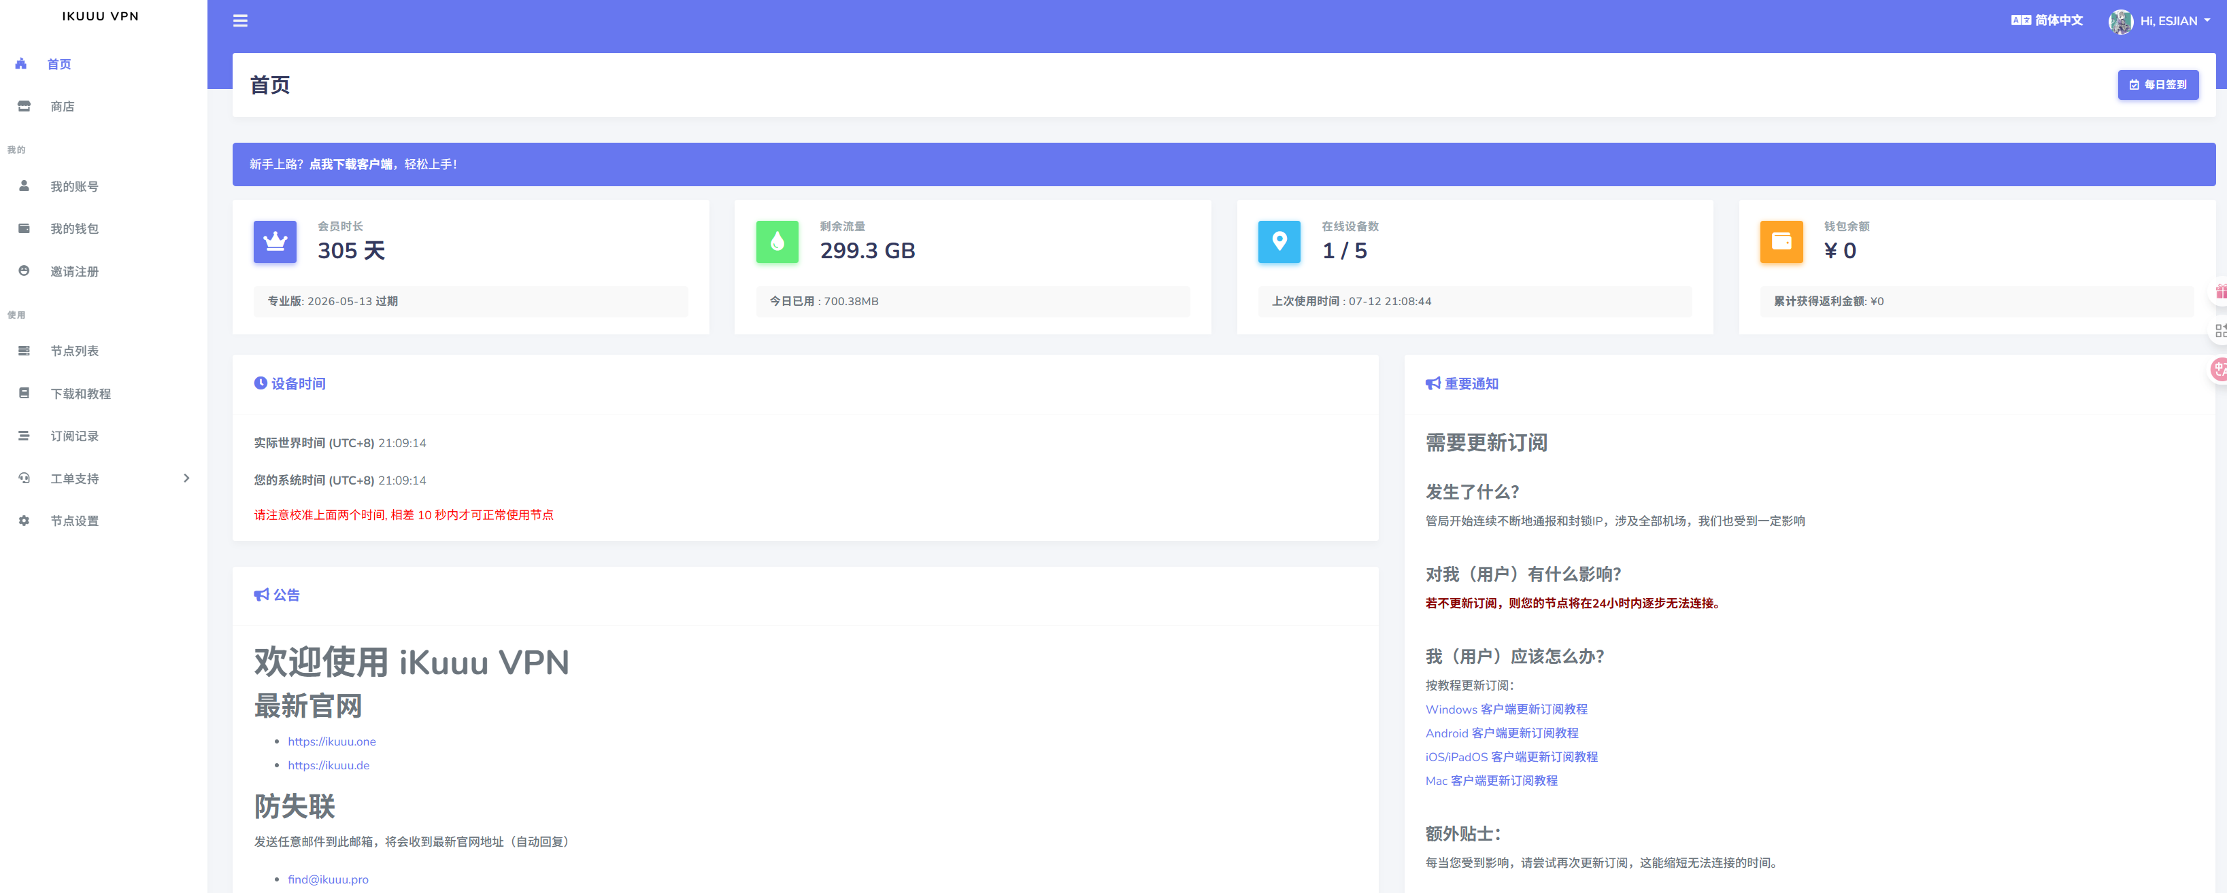Click the 305 天 membership value
This screenshot has height=893, width=2227.
351,251
